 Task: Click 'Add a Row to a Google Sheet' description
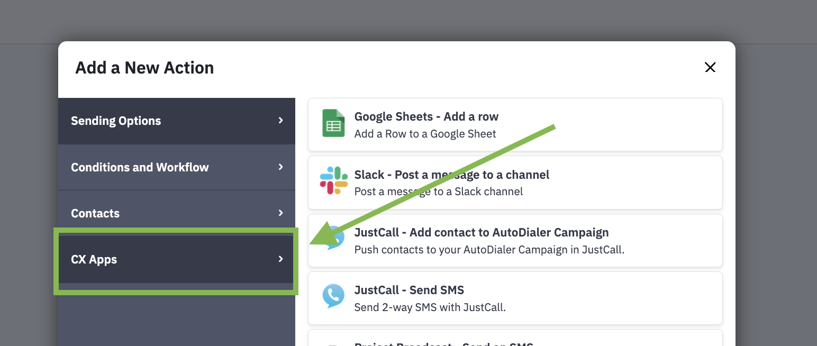425,134
